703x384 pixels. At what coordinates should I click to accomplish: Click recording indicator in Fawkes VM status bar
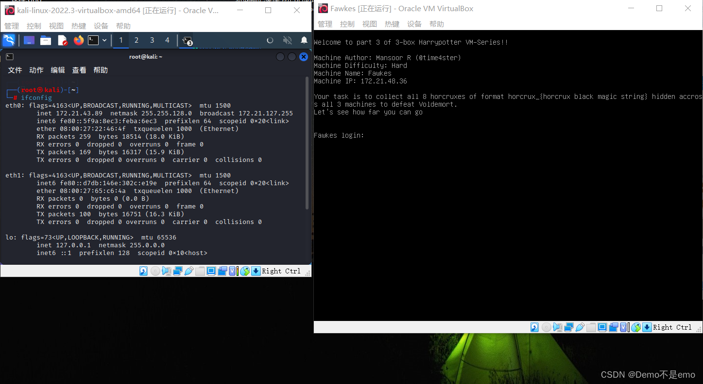[x=614, y=327]
